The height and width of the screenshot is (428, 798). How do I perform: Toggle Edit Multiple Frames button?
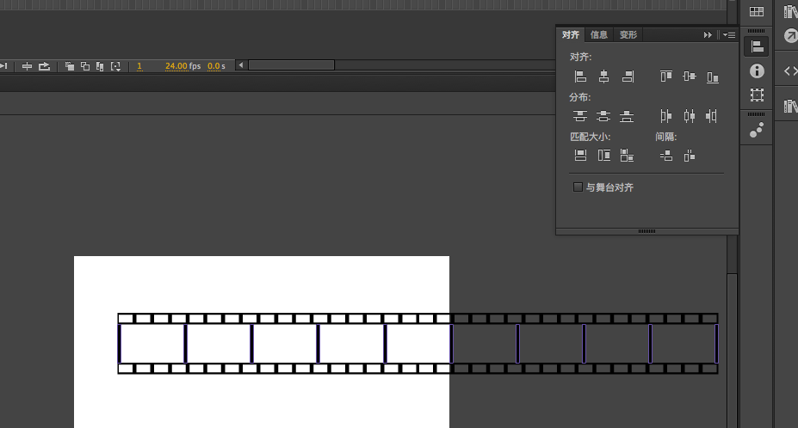tap(100, 66)
